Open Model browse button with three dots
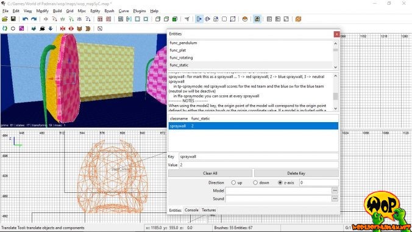This screenshot has height=232, width=412. [x=335, y=190]
